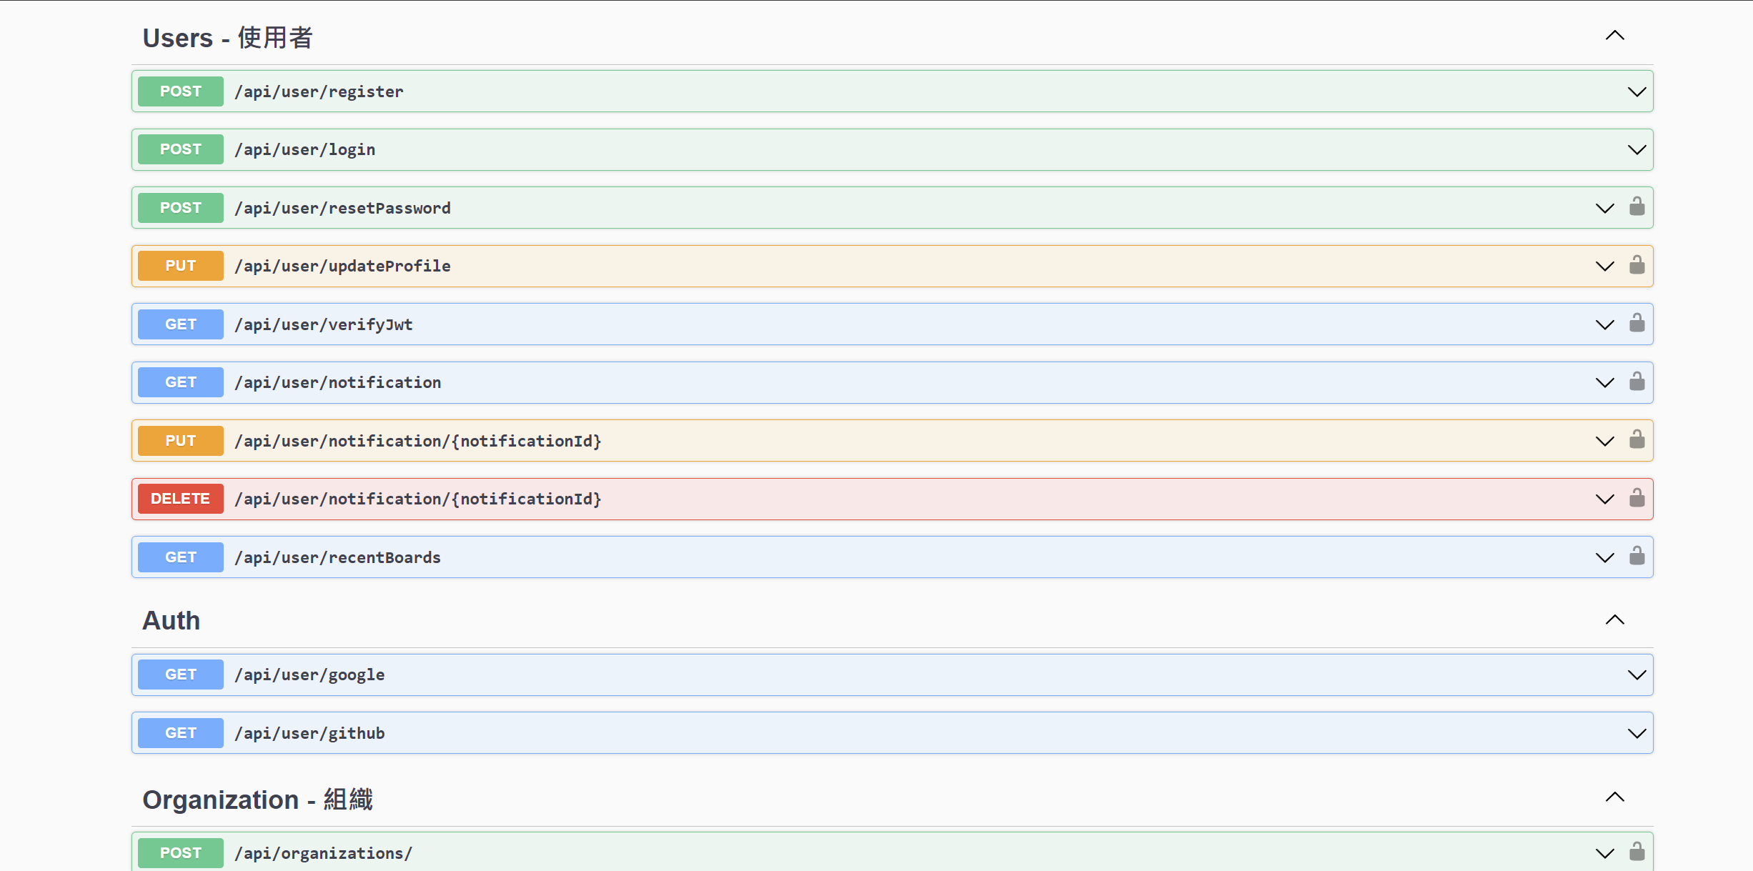Click lock icon on GET notification row
Screen dimensions: 1753x871
click(1637, 382)
